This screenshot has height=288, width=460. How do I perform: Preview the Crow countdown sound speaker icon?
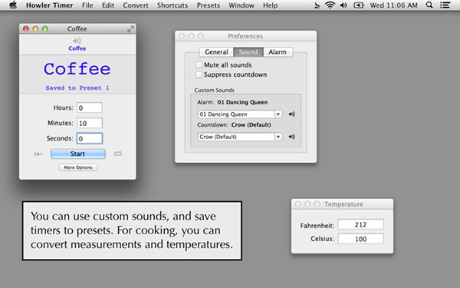coord(291,137)
